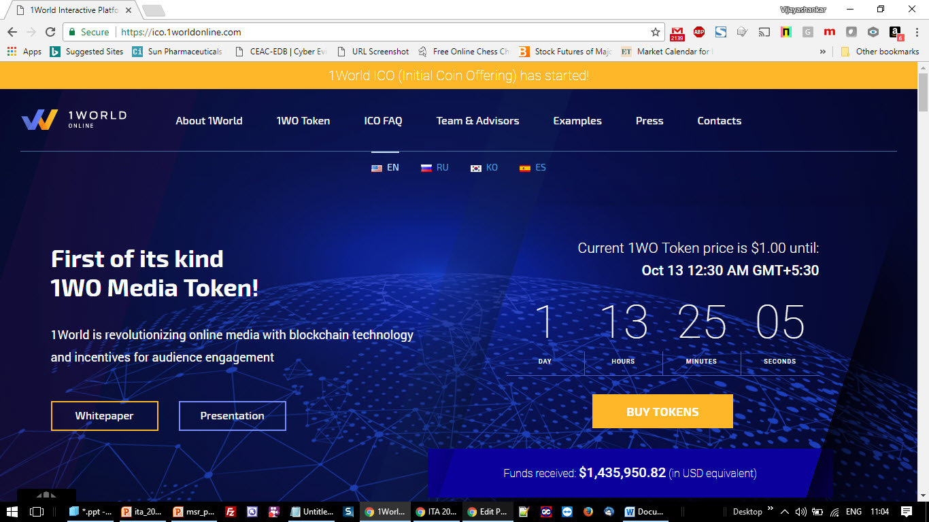Viewport: 929px width, 522px height.
Task: Open the Amazon extension icon
Action: click(895, 32)
